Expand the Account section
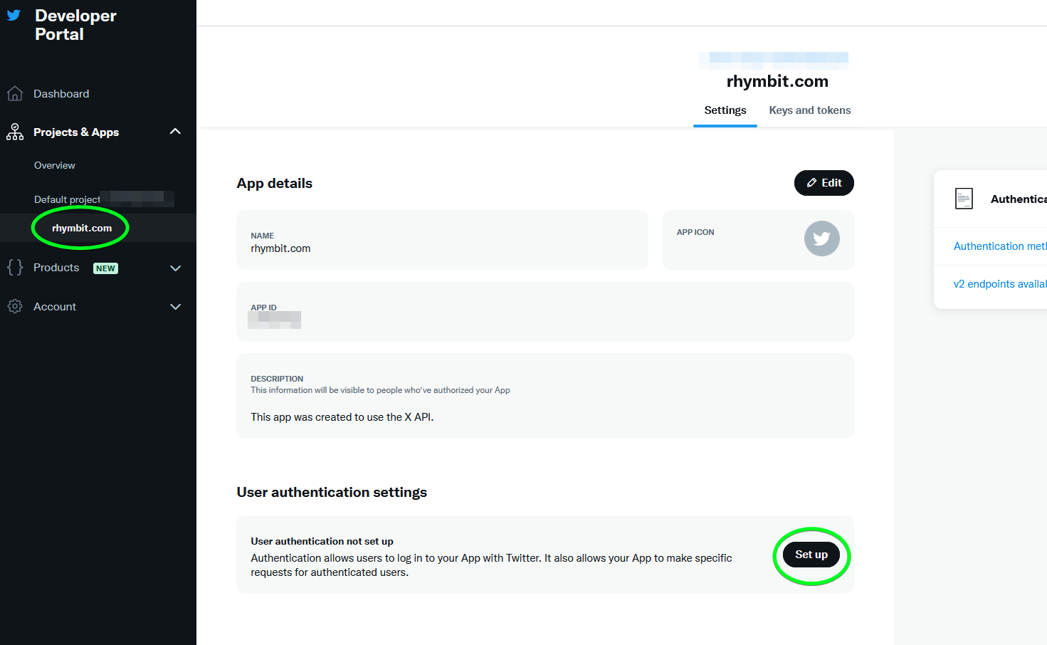Viewport: 1047px width, 645px height. tap(175, 306)
